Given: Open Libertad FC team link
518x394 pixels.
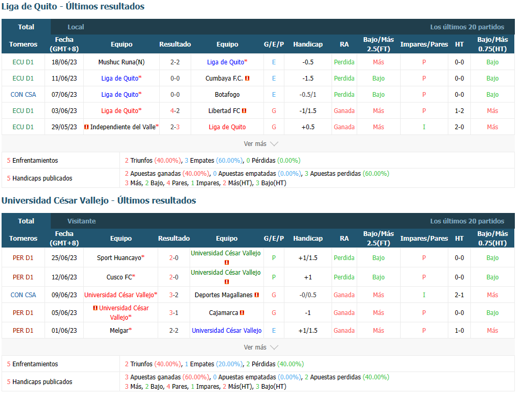Looking at the screenshot, I should pos(224,110).
